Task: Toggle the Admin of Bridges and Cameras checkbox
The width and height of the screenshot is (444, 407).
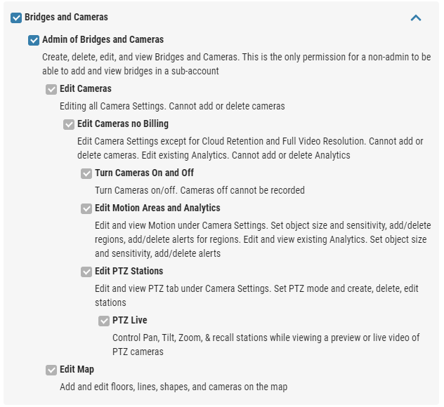Action: coord(34,40)
